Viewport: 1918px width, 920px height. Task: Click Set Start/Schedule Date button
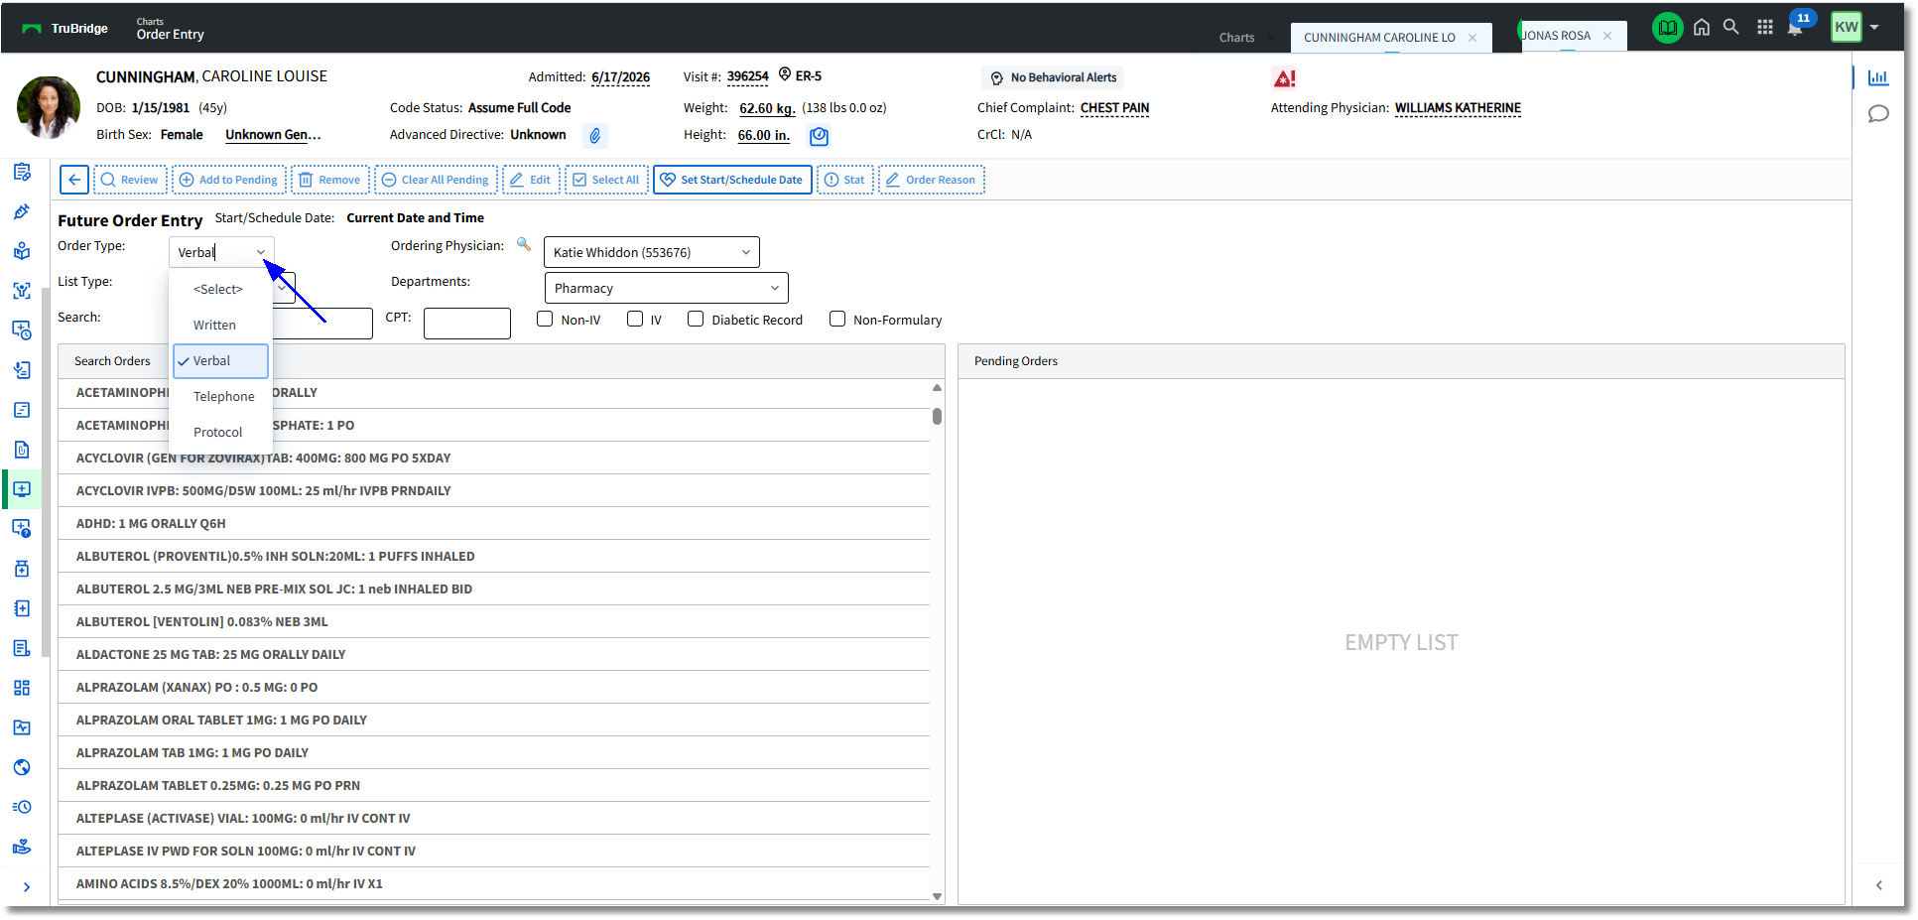point(732,180)
